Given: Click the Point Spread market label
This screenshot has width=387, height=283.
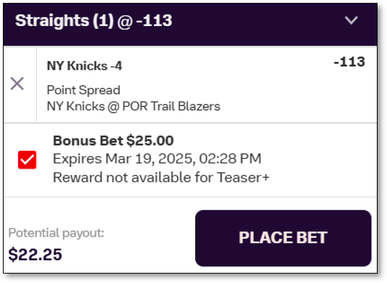Looking at the screenshot, I should [83, 90].
